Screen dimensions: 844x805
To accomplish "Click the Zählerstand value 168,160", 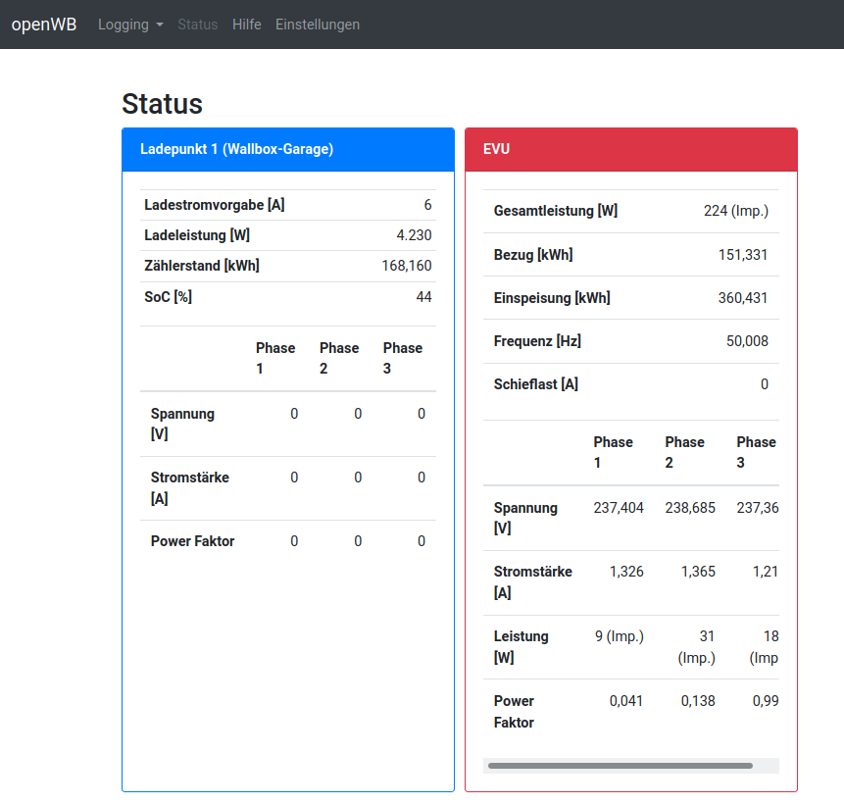I will click(406, 266).
